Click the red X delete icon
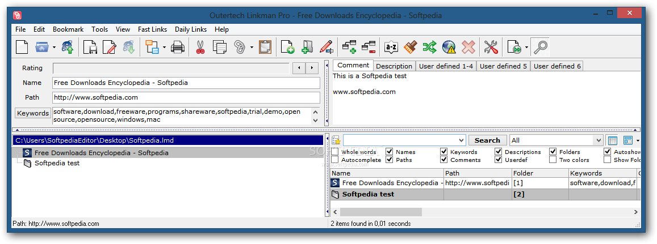Screen dimensions: 657x244 click(468, 47)
